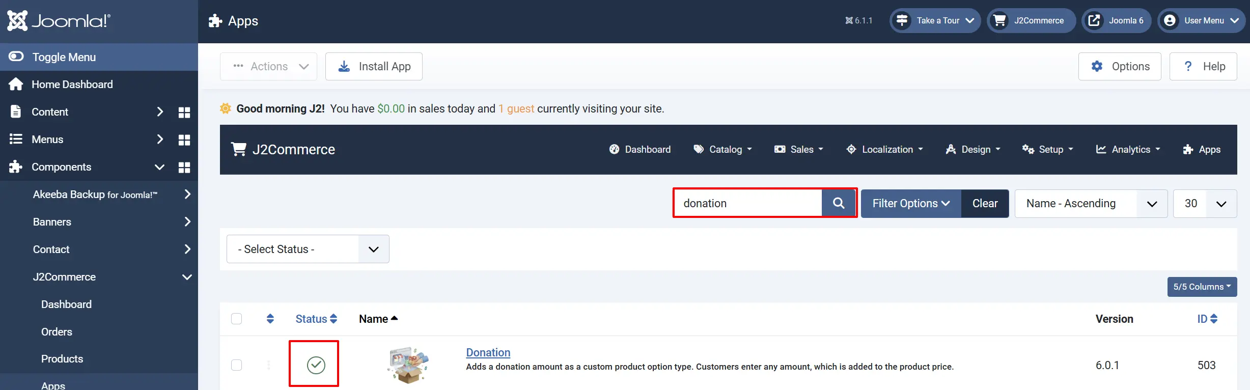The height and width of the screenshot is (390, 1250).
Task: Toggle the Donation app enabled status
Action: [316, 365]
